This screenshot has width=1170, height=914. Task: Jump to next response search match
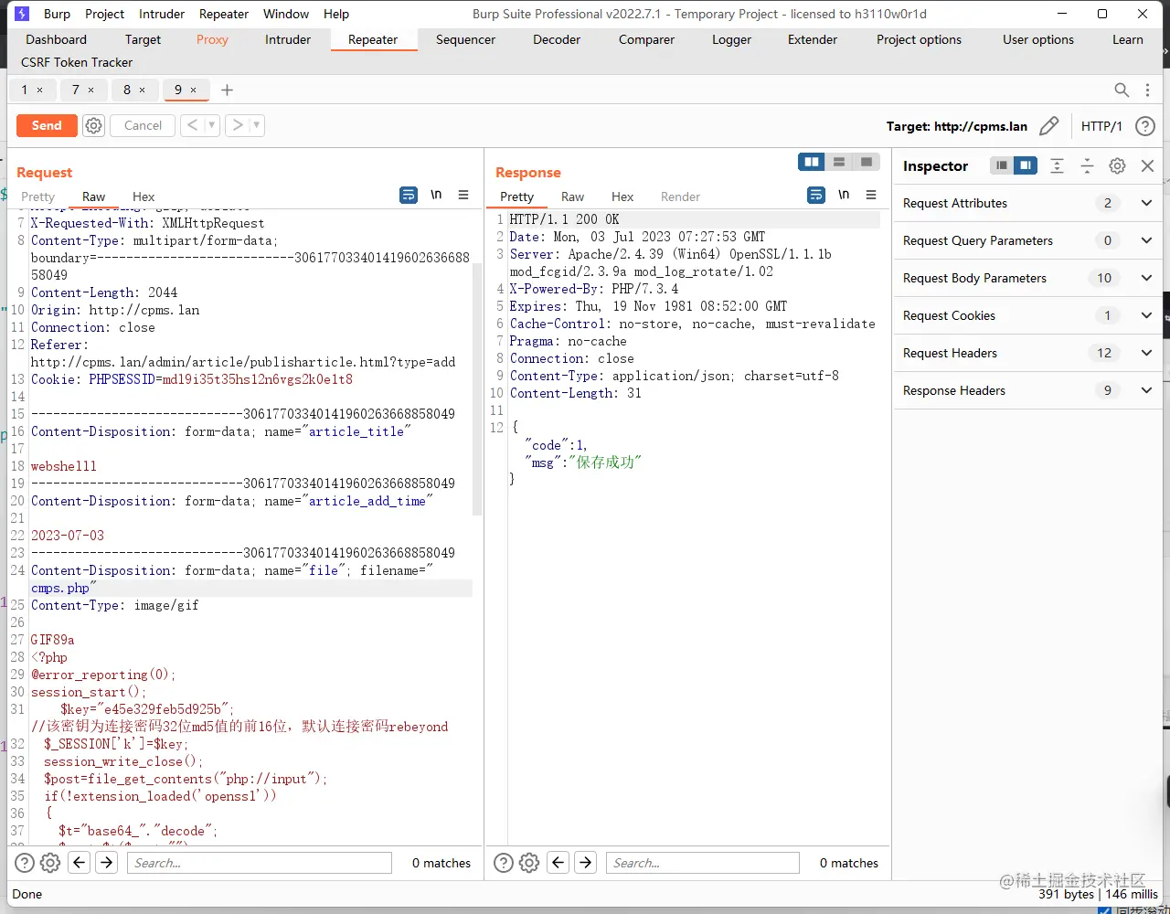(x=586, y=863)
